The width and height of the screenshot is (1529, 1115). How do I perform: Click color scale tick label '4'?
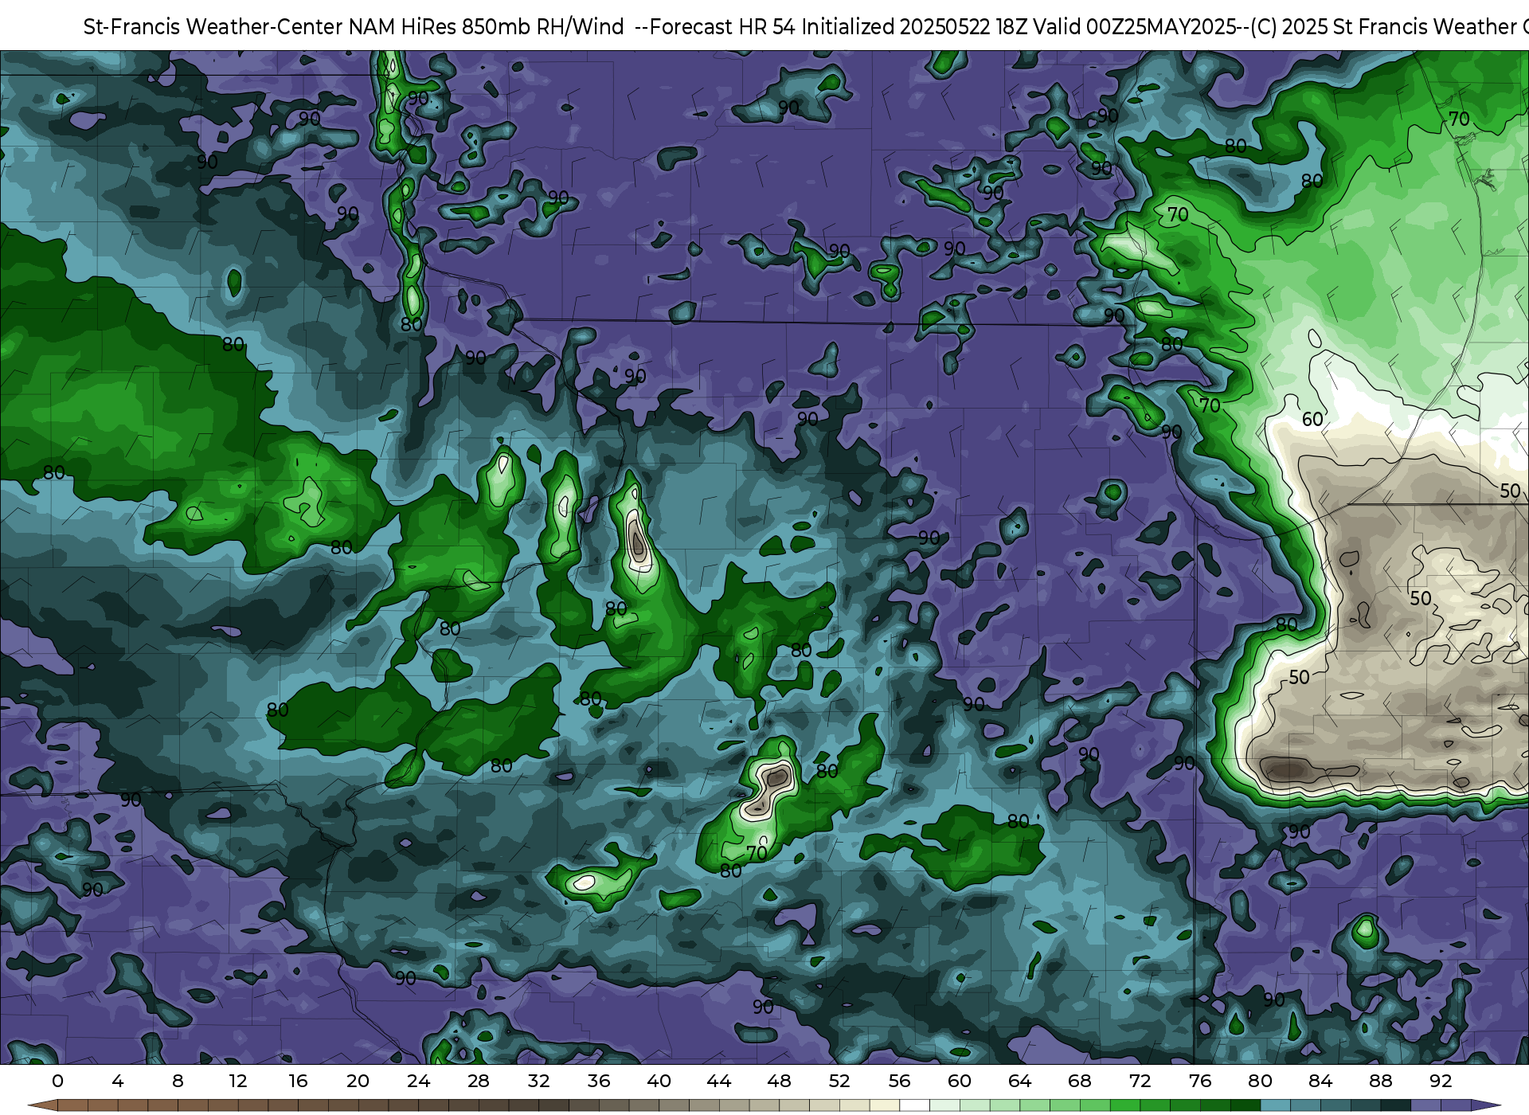point(118,1082)
